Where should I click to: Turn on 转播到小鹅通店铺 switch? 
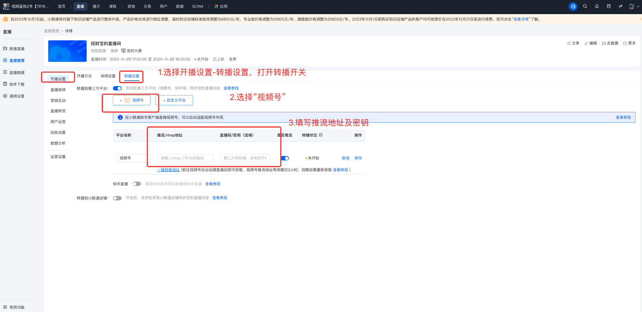coord(117,198)
